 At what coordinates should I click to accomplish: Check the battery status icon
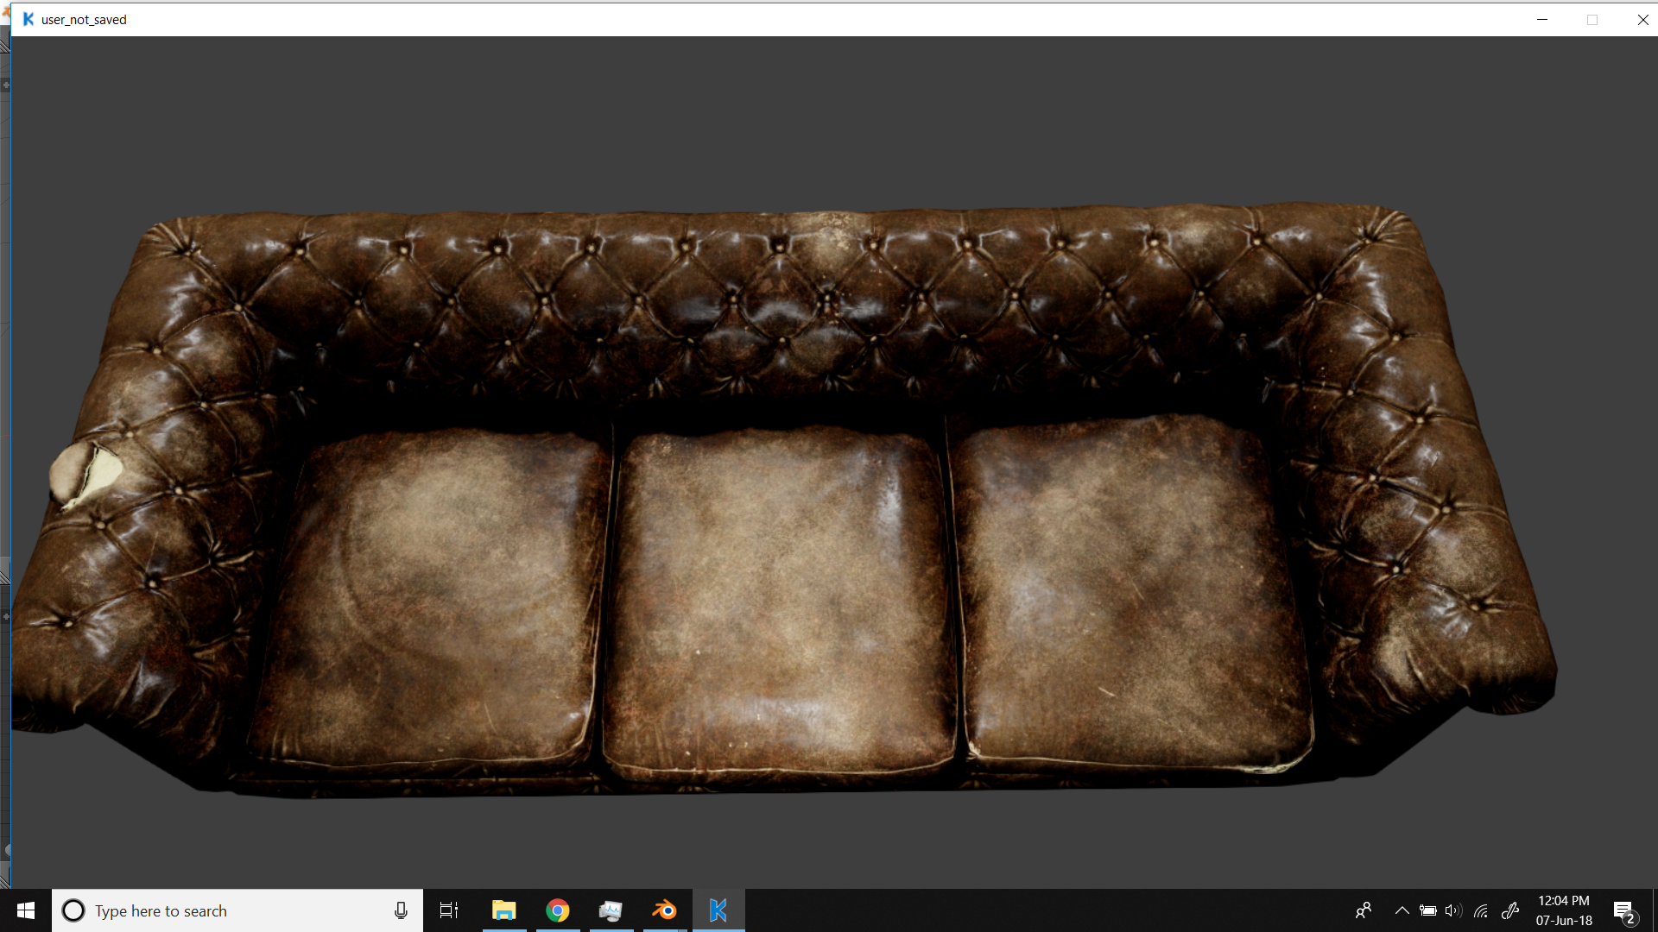(x=1428, y=910)
